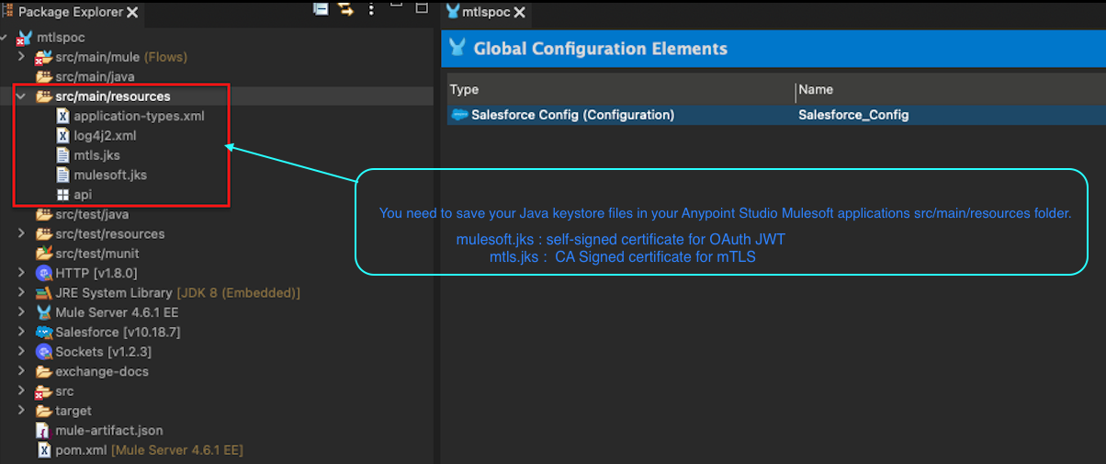Image resolution: width=1106 pixels, height=464 pixels.
Task: Collapse the src/main/resources folder
Action: 22,96
